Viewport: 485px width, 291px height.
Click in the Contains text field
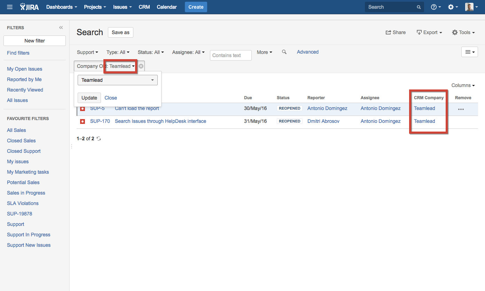pos(230,55)
